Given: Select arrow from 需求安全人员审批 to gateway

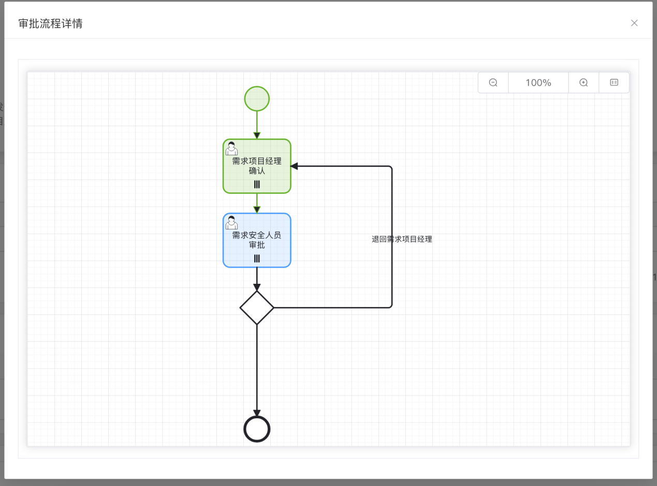Looking at the screenshot, I should pyautogui.click(x=257, y=279).
